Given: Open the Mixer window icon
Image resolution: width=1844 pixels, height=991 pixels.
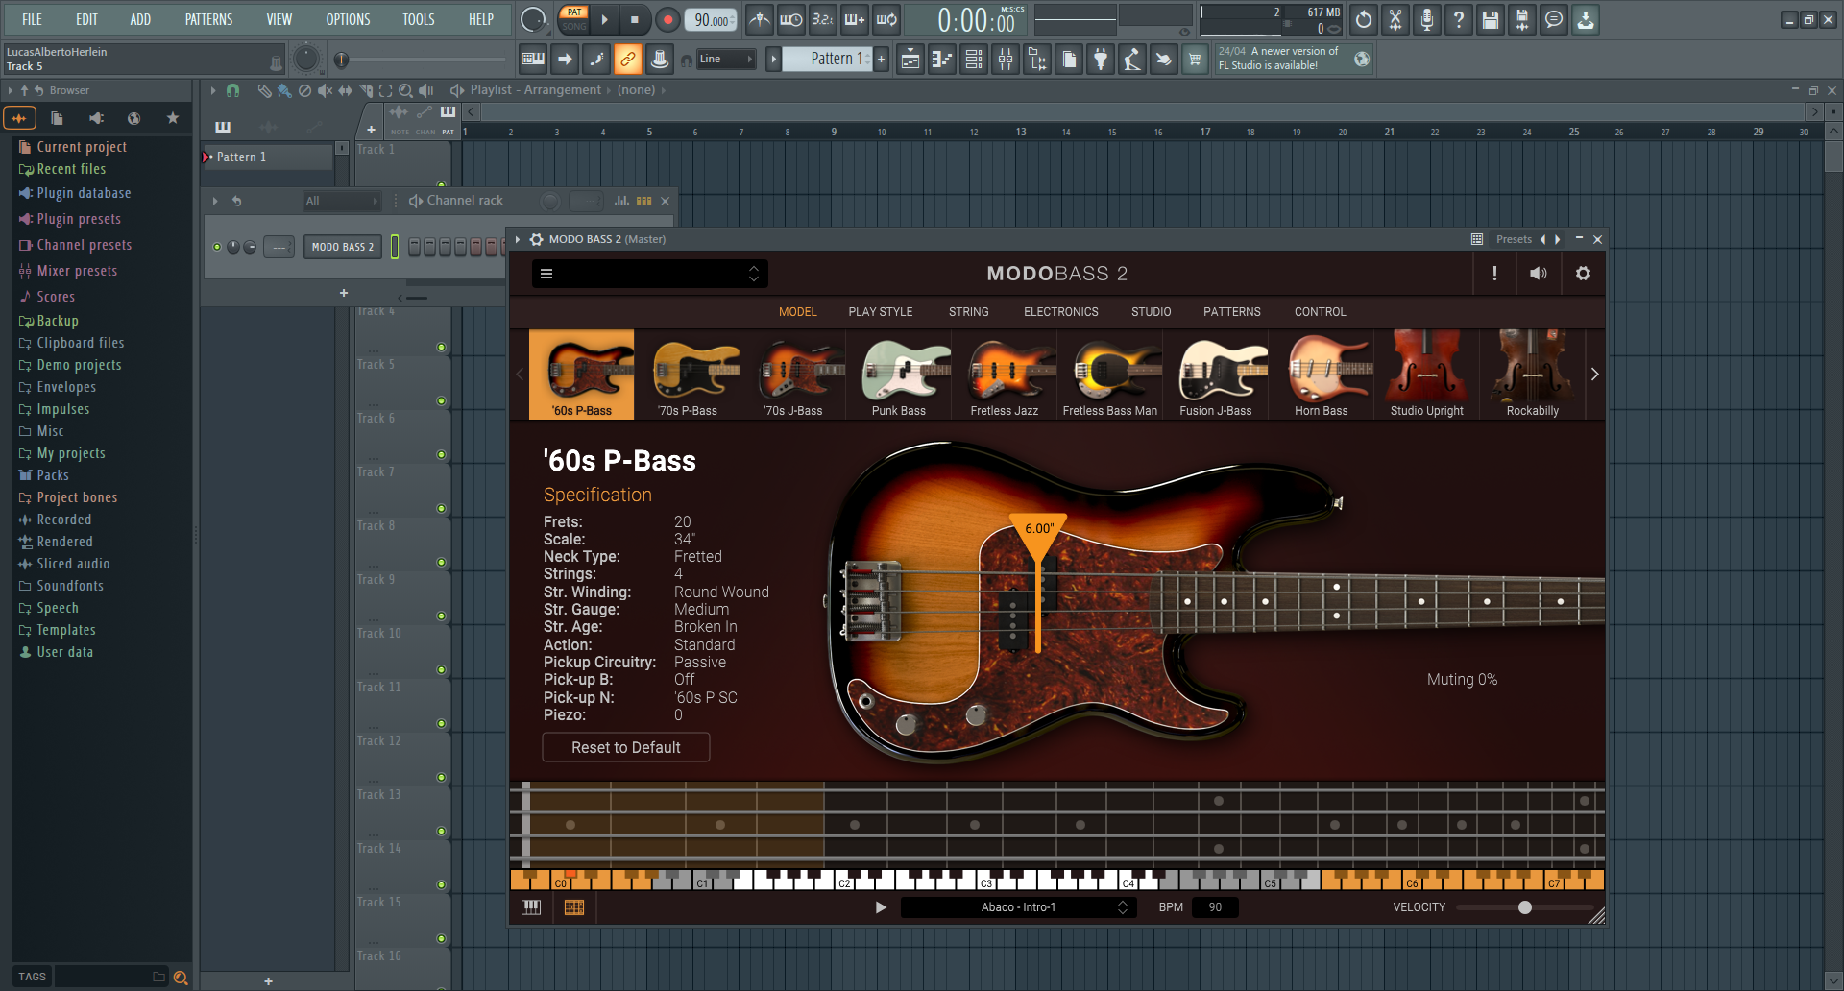Looking at the screenshot, I should pyautogui.click(x=1006, y=60).
